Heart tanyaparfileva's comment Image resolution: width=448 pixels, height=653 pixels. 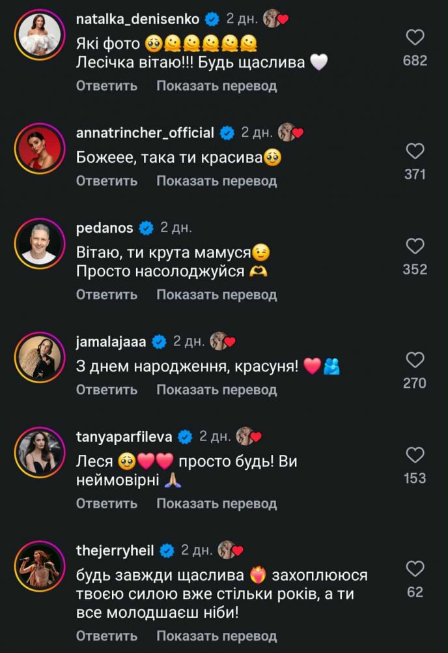pos(415,455)
